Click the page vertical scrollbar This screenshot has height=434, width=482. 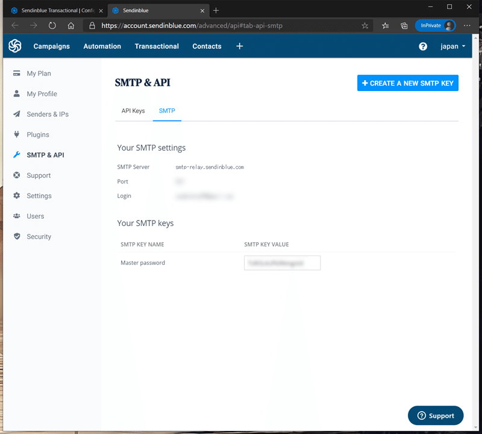pos(475,233)
